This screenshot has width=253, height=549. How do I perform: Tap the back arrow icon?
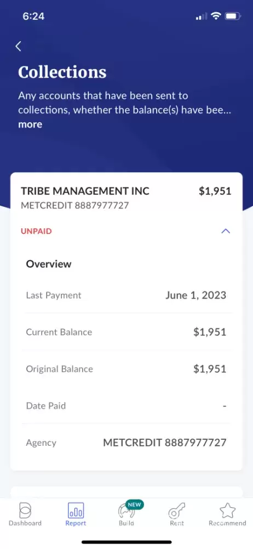tap(19, 46)
